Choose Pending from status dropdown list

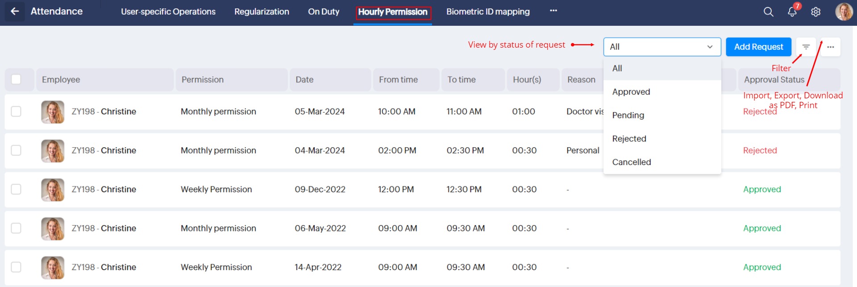click(628, 115)
